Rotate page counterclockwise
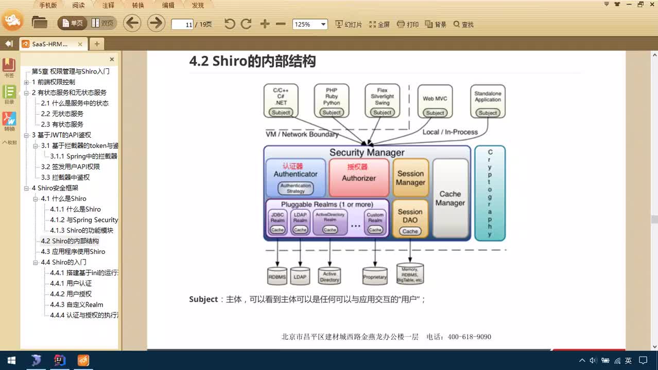658x370 pixels. coord(230,24)
